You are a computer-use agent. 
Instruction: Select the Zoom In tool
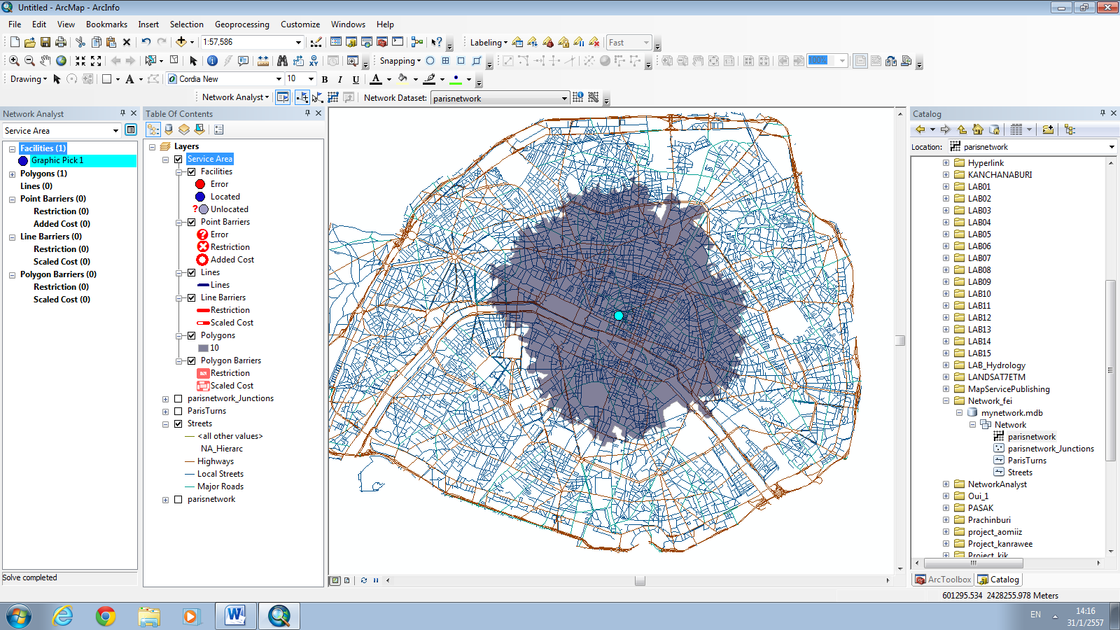point(13,61)
